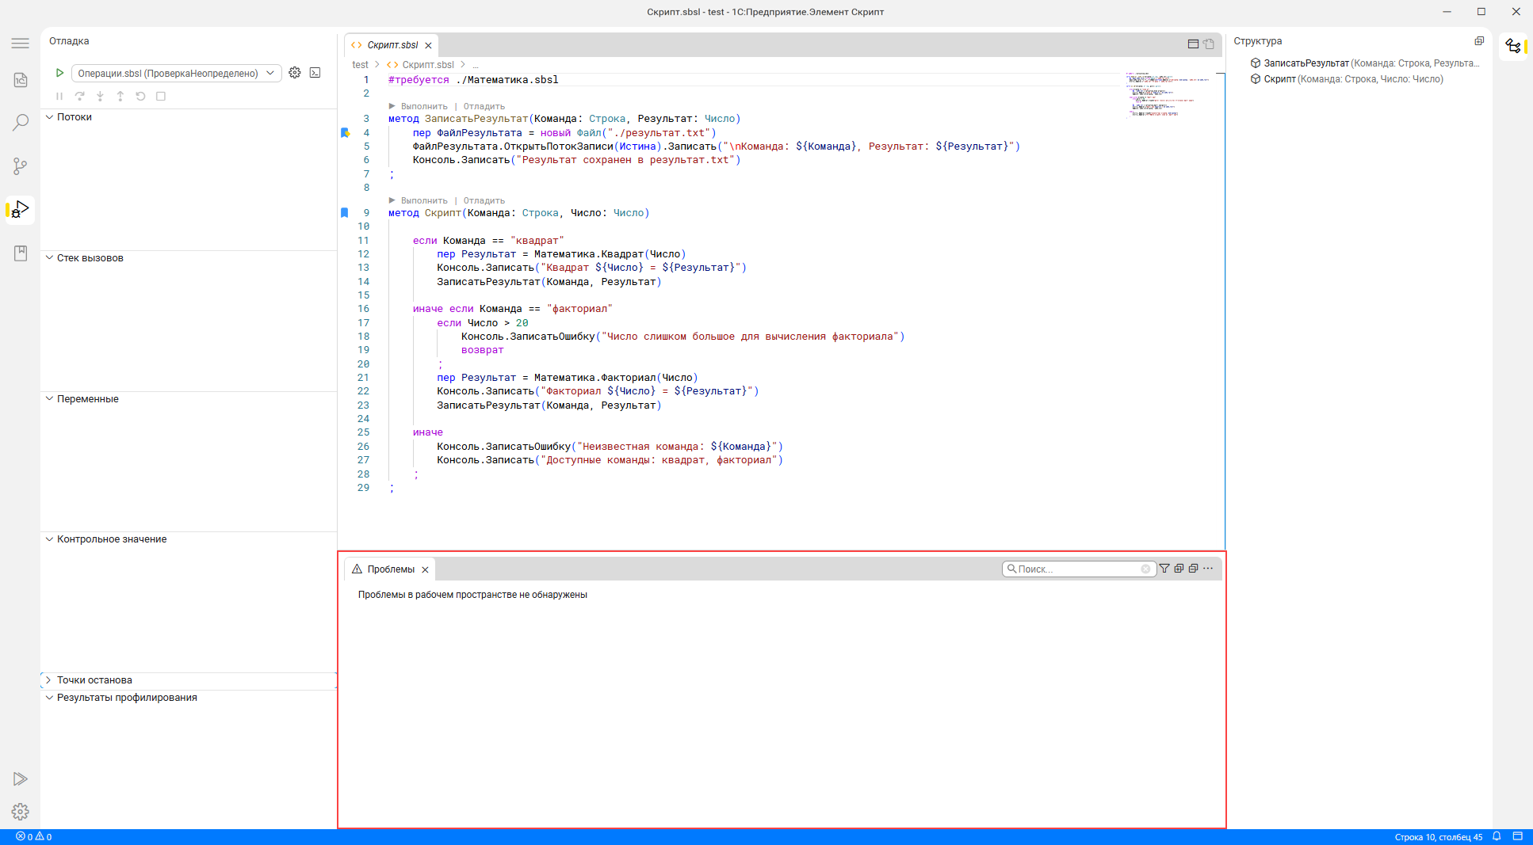Open the Source Control view
Image resolution: width=1533 pixels, height=845 pixels.
pos(21,166)
